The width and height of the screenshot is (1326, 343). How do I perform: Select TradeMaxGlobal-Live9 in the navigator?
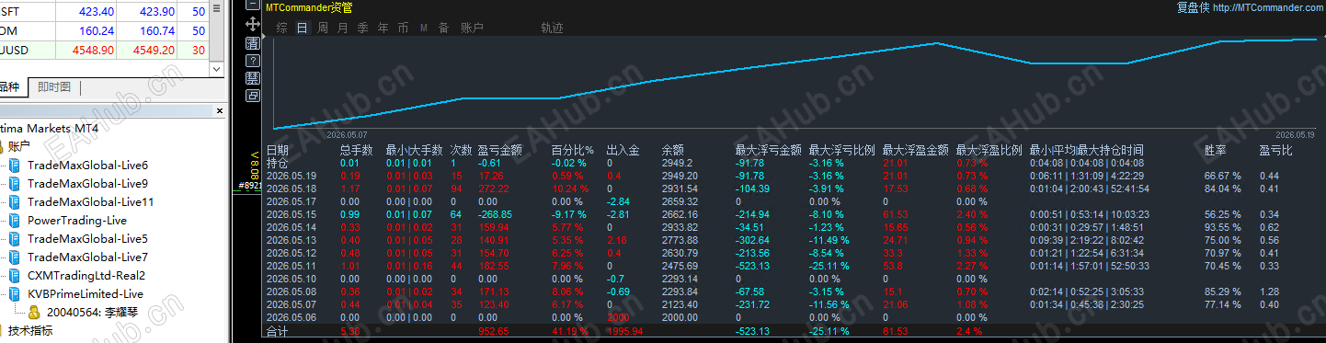pos(87,184)
